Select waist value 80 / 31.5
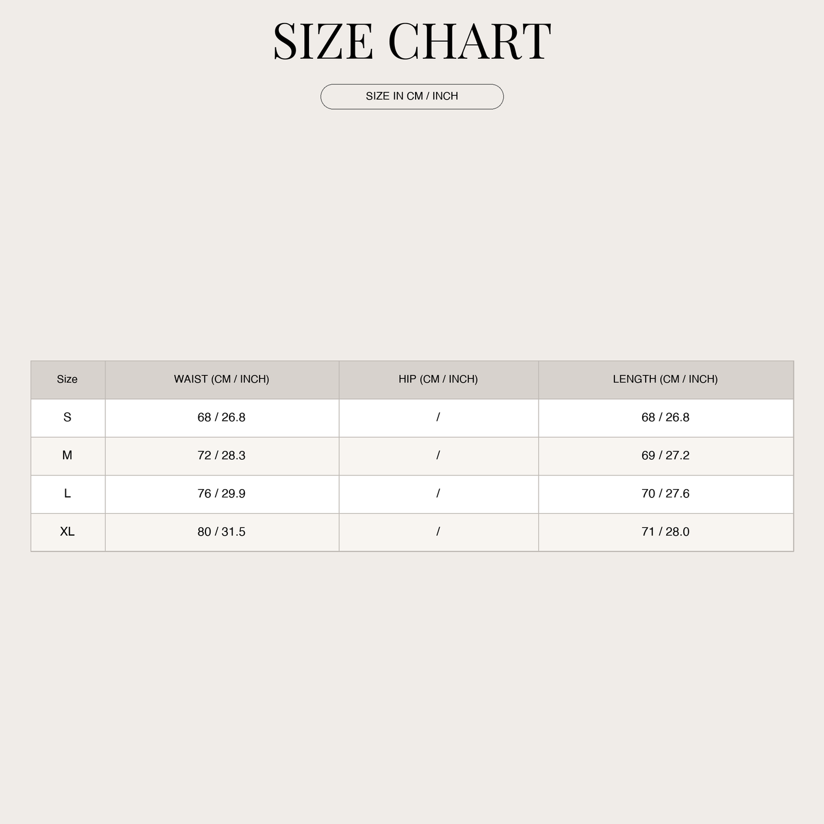824x824 pixels. coord(222,532)
